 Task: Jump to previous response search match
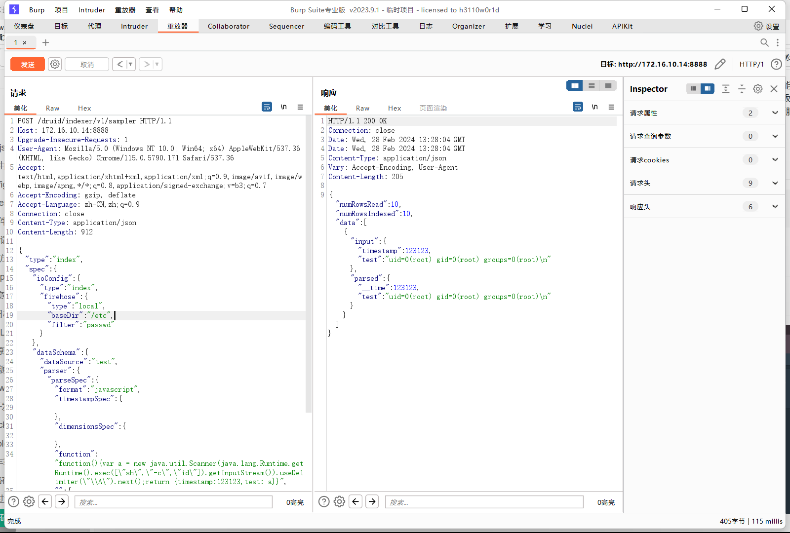pyautogui.click(x=355, y=501)
